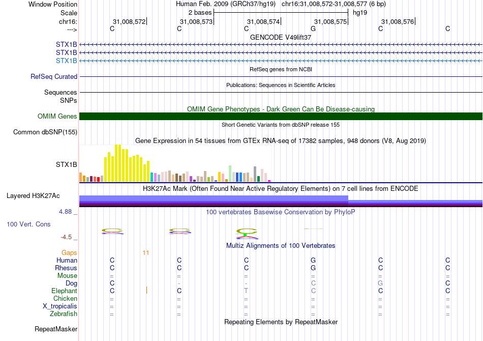
Task: Select the RepeatMasker track label
Action: (x=56, y=329)
